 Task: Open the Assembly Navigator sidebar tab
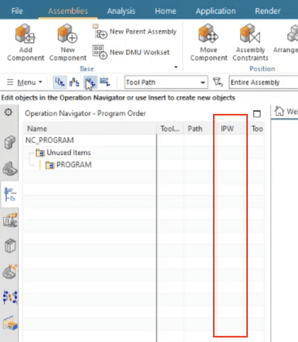(10, 142)
